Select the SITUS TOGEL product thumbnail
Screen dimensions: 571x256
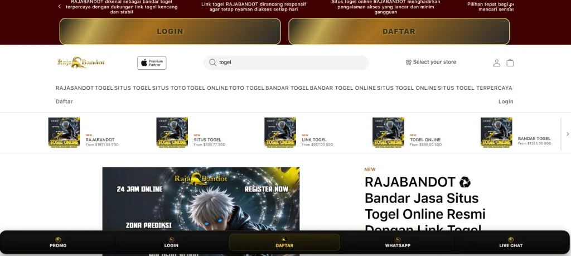pos(172,132)
